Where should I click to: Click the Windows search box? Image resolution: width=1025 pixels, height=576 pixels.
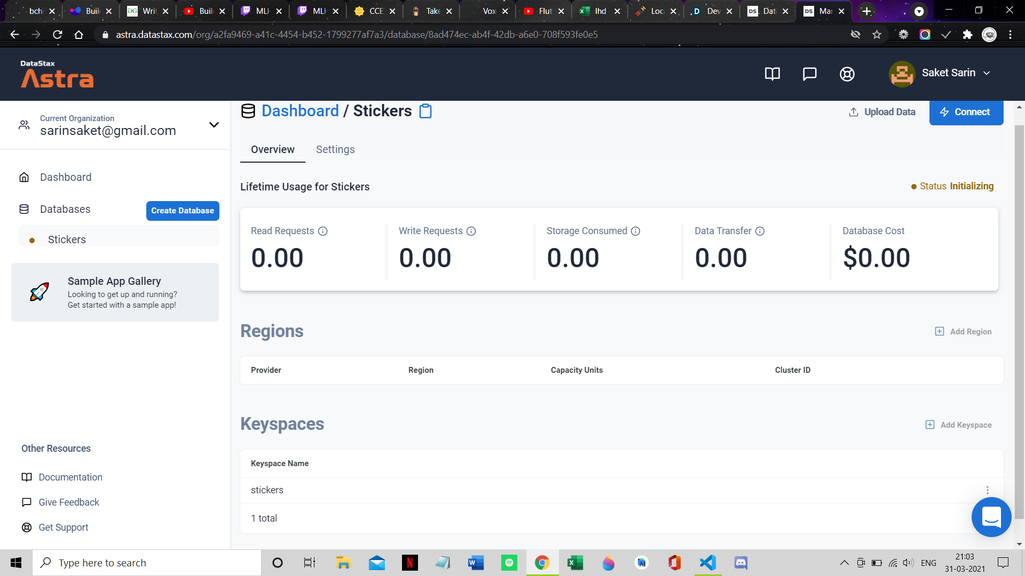[147, 563]
